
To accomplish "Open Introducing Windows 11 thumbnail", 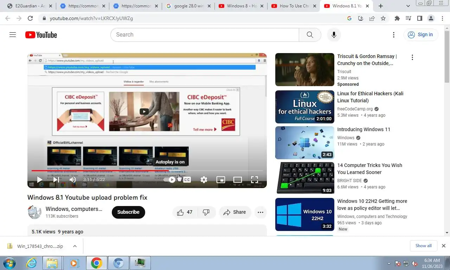I will click(305, 143).
